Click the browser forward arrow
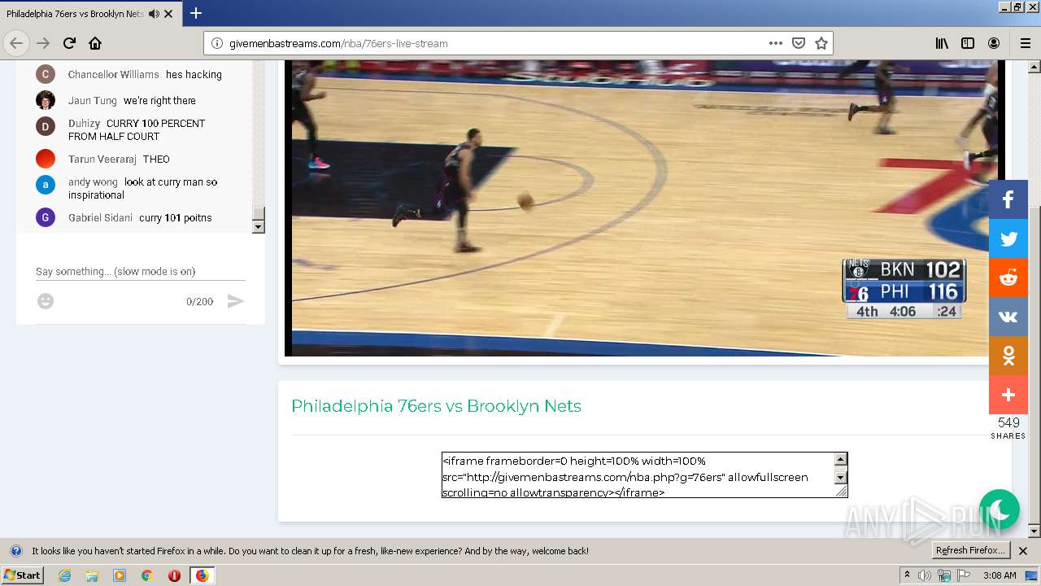The height and width of the screenshot is (586, 1041). click(x=43, y=43)
